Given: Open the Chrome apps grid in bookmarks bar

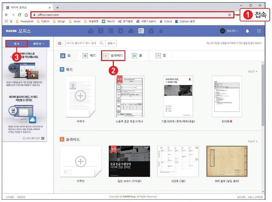Looking at the screenshot, I should click(x=7, y=21).
